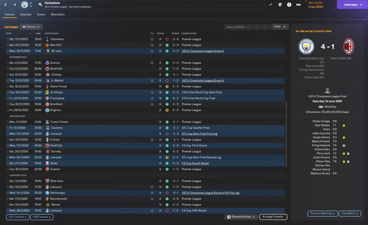Go to previous season with the left chevron
The image size is (368, 225).
pos(257,27)
